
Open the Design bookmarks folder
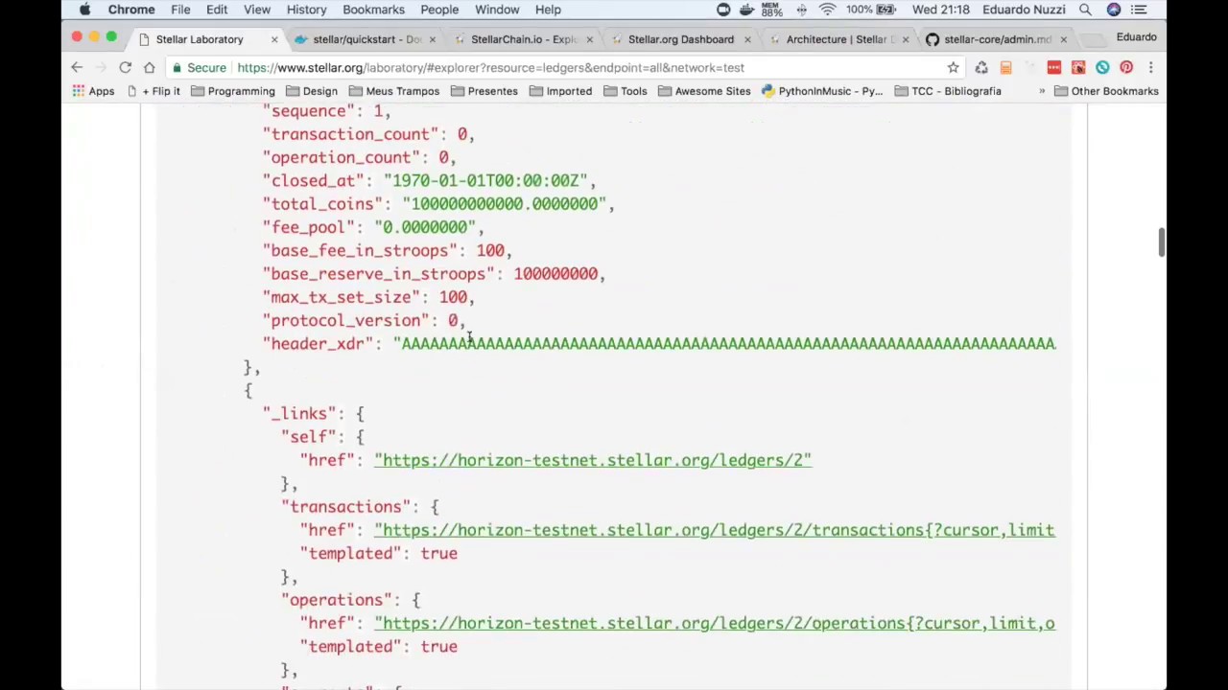click(x=312, y=91)
